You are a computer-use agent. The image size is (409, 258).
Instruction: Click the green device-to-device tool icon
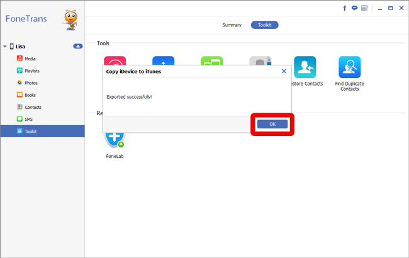(x=212, y=60)
